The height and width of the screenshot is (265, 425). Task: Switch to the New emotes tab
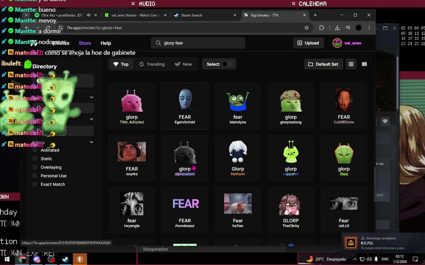(183, 64)
